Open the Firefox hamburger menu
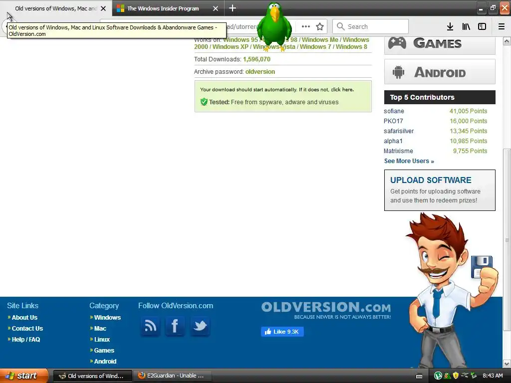 point(501,27)
